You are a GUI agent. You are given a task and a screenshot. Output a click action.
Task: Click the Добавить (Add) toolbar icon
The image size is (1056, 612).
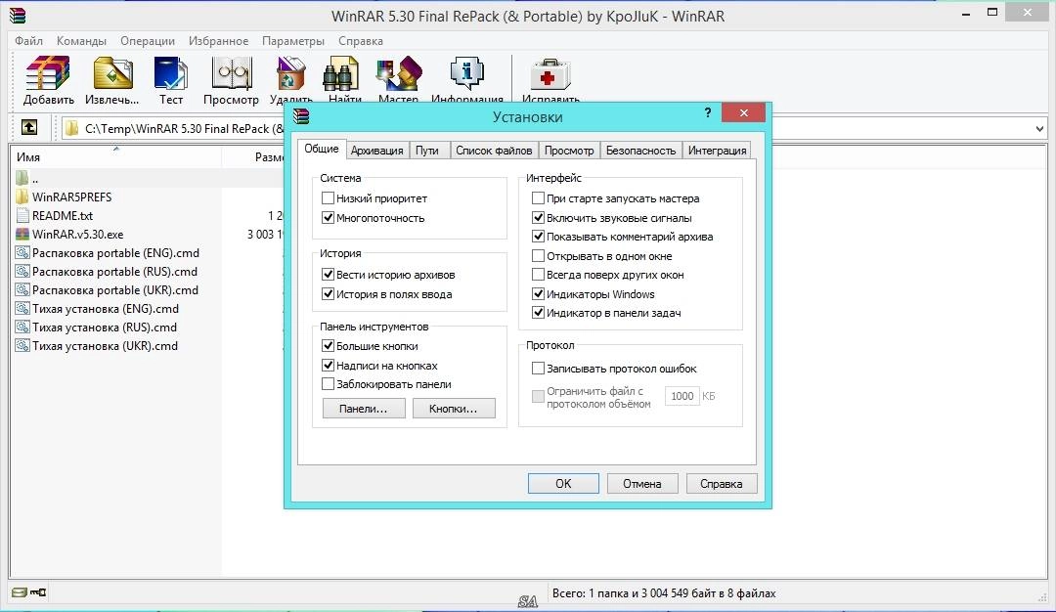(48, 73)
